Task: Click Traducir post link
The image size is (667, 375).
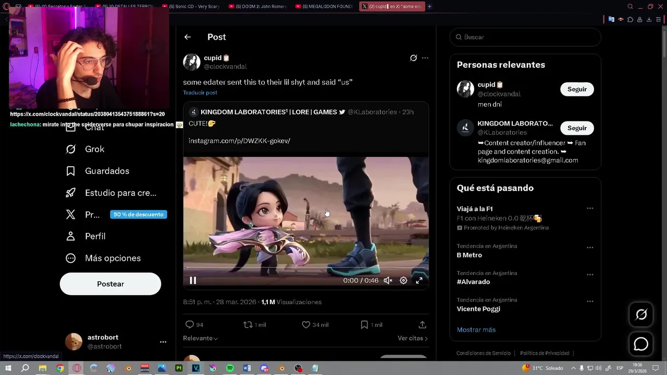Action: (x=200, y=92)
